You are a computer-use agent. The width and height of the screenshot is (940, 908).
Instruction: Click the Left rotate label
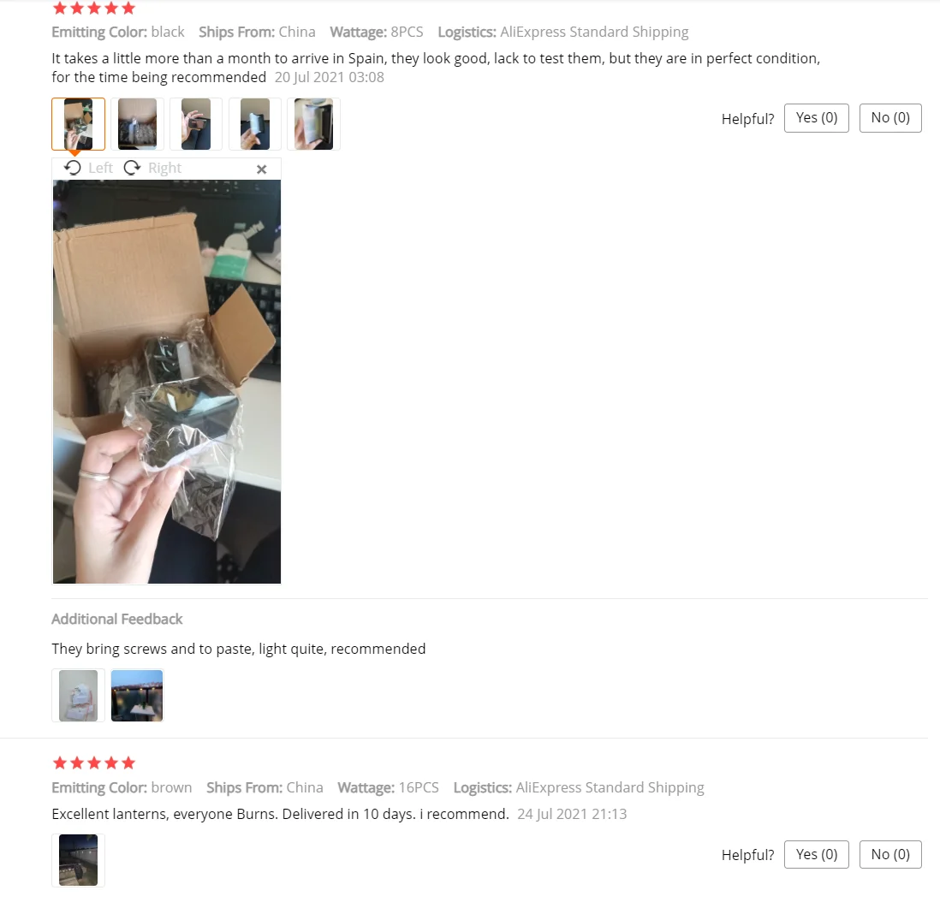[x=100, y=168]
